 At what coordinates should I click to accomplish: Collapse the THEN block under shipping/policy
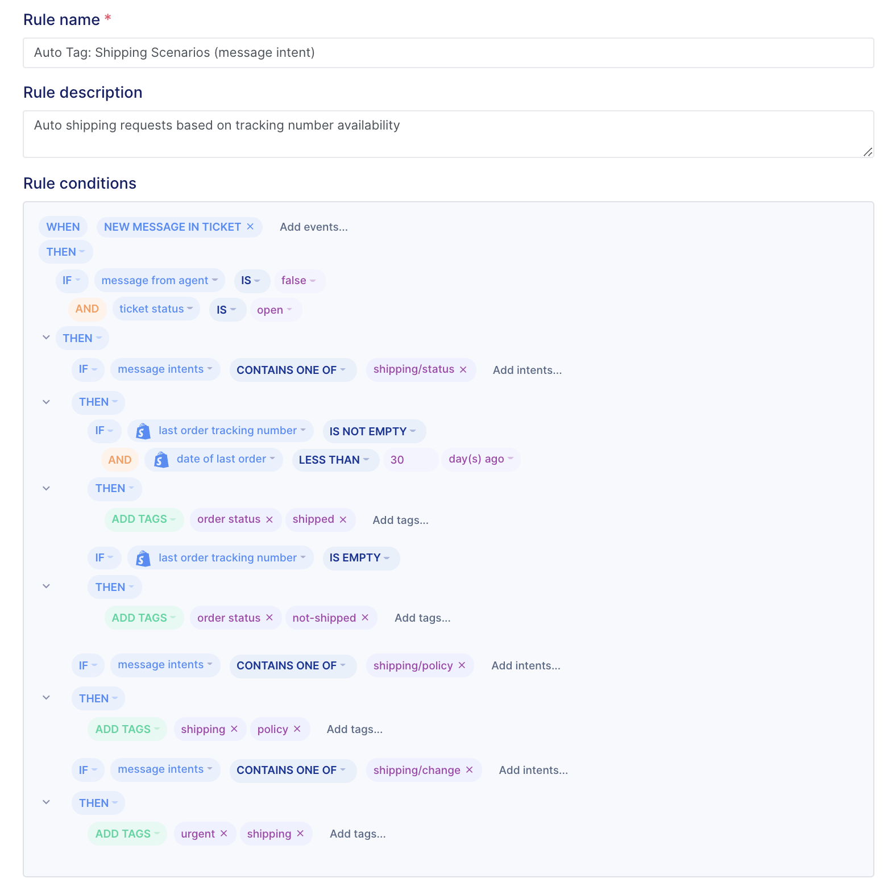pos(47,698)
